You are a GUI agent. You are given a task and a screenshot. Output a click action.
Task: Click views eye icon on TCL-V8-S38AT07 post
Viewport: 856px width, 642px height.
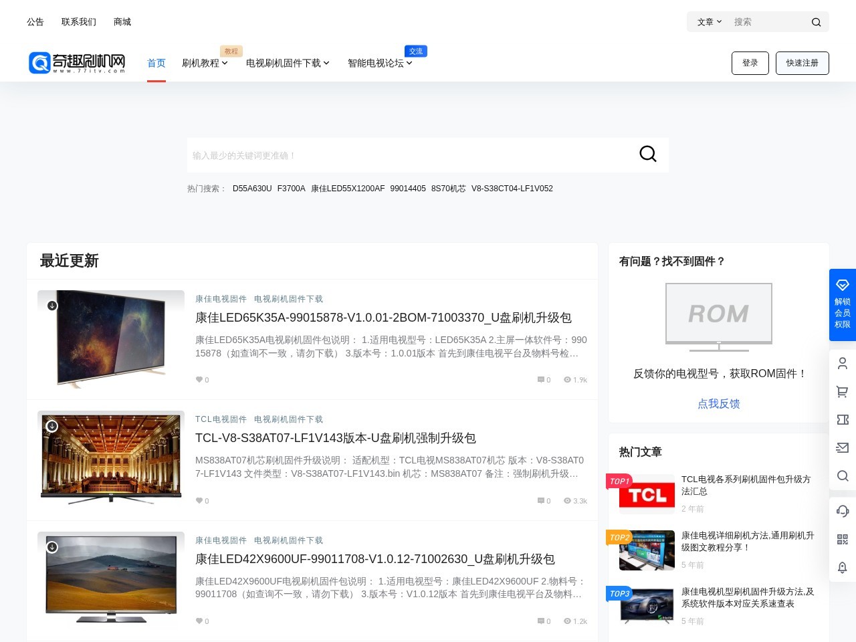(567, 501)
